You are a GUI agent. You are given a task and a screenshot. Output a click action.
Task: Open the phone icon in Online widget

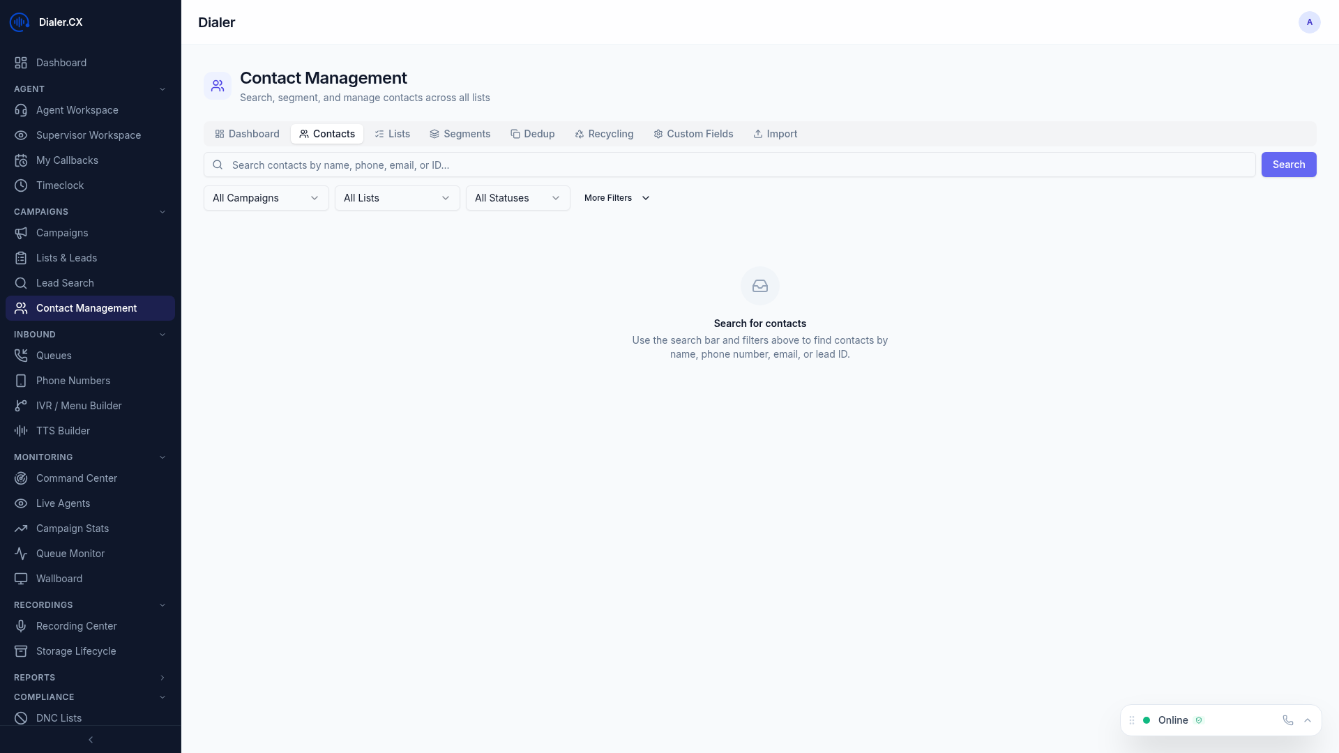(1287, 720)
